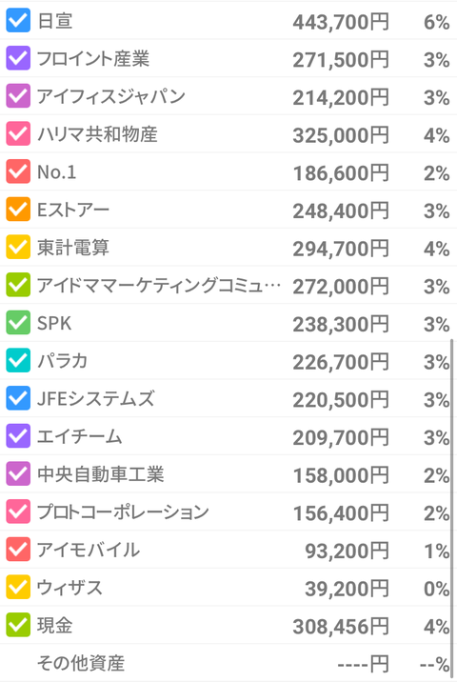
Task: Uncheck the アイフィスジャパン checkbox
Action: click(18, 96)
